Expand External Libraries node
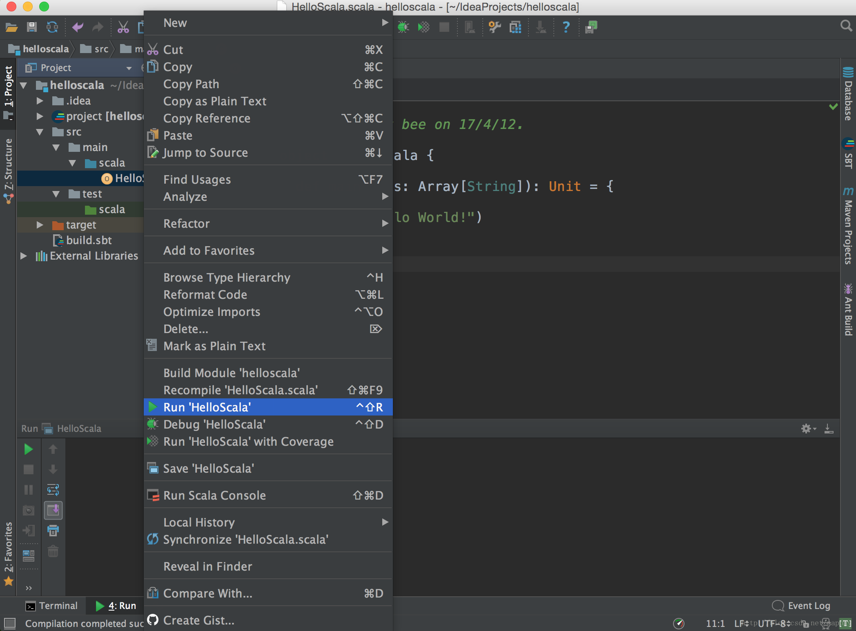The image size is (856, 631). 23,256
